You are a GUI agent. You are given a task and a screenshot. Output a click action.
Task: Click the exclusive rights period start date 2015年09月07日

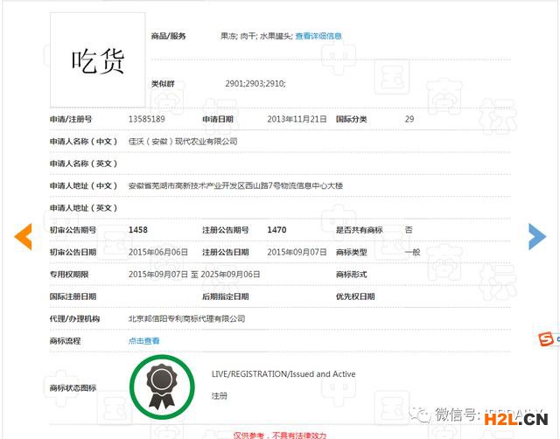click(x=157, y=275)
